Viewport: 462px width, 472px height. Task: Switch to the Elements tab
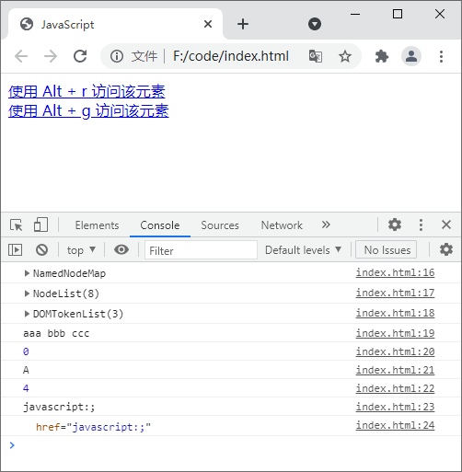97,225
